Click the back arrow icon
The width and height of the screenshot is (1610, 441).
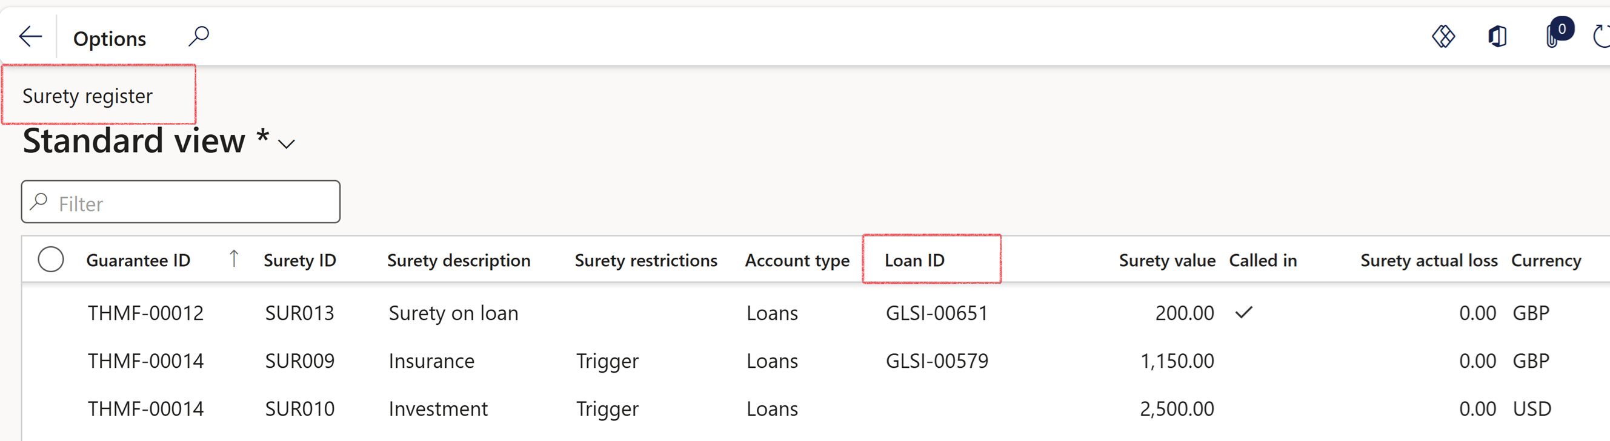pyautogui.click(x=30, y=37)
